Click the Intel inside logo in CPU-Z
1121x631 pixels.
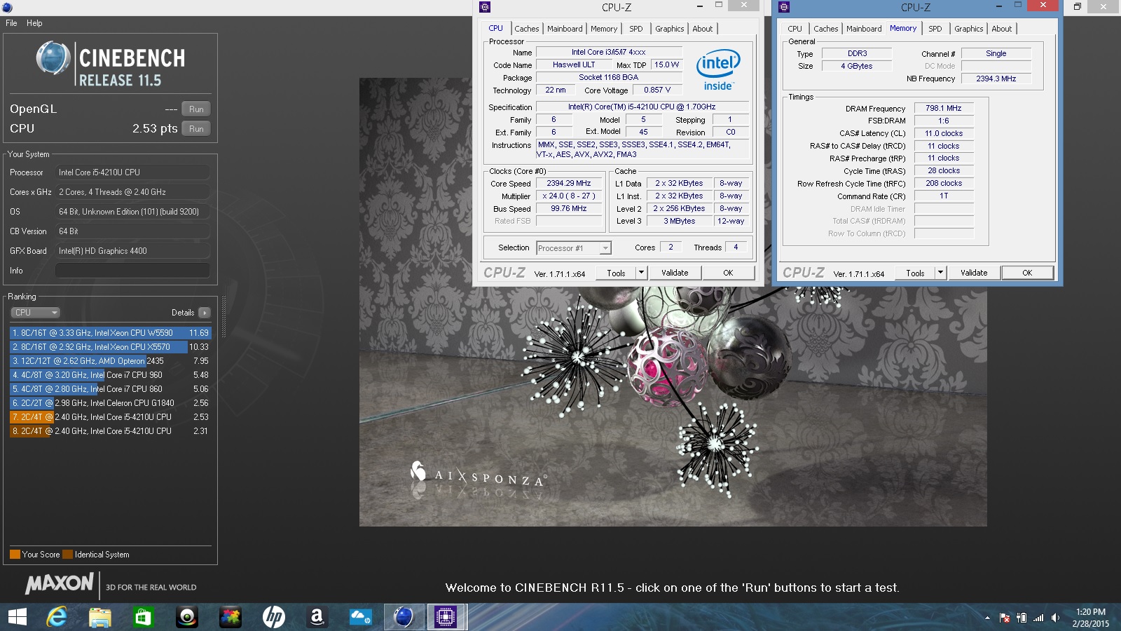click(718, 69)
